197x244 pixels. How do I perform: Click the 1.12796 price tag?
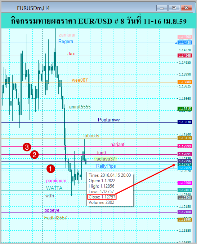tap(185, 161)
